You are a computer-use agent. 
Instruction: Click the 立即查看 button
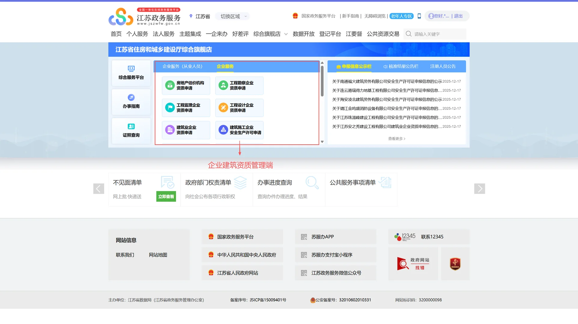click(166, 196)
